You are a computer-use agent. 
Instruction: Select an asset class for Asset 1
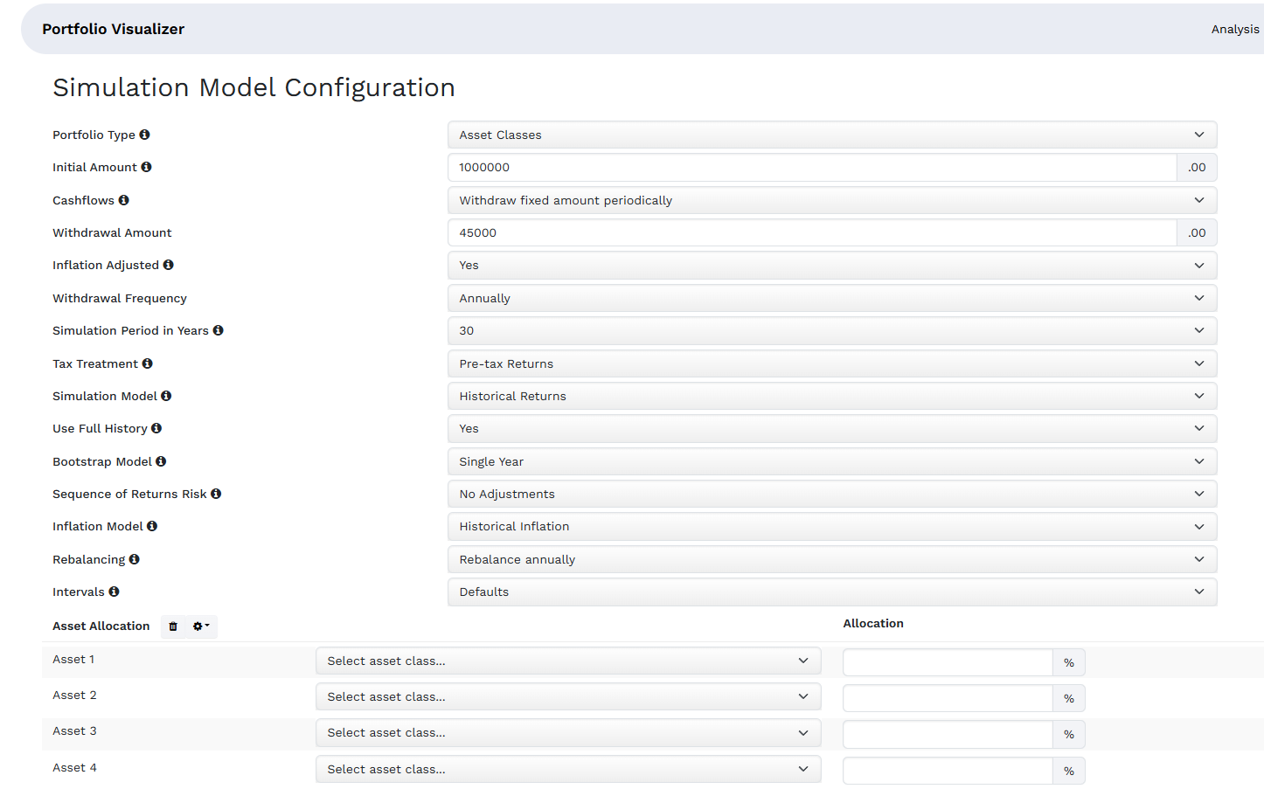pos(567,661)
